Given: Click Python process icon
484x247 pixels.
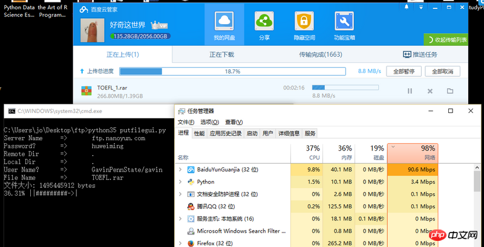Looking at the screenshot, I should coord(191,182).
